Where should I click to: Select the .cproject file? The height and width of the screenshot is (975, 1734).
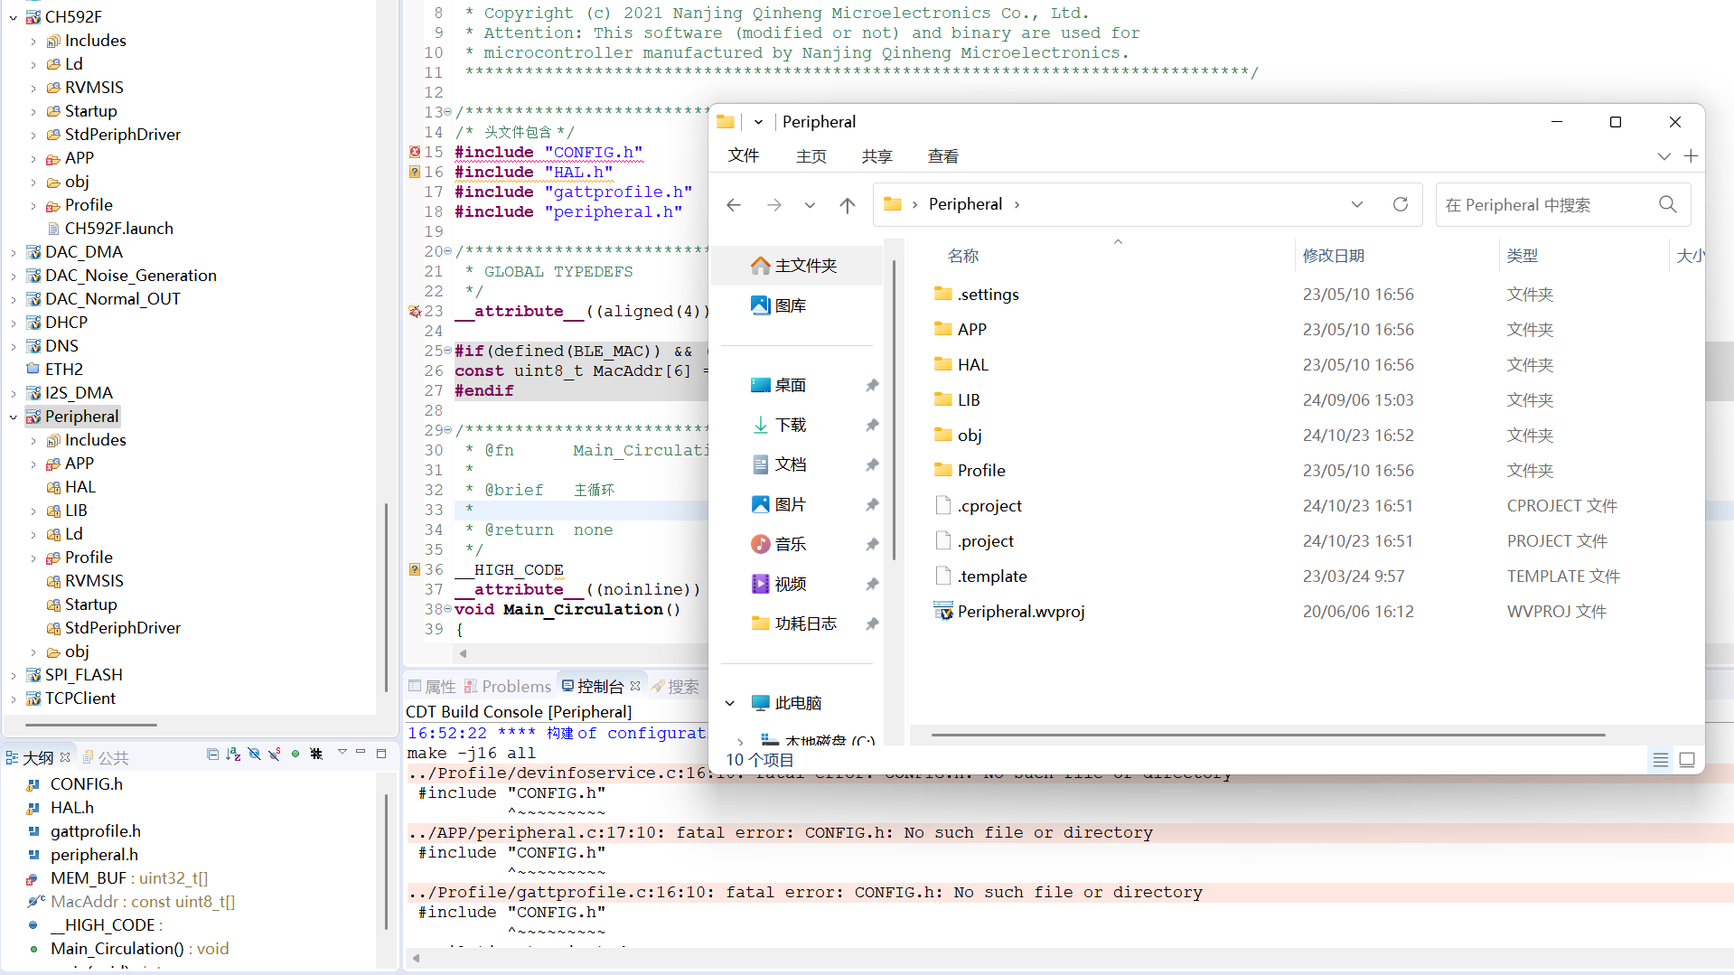[979, 506]
